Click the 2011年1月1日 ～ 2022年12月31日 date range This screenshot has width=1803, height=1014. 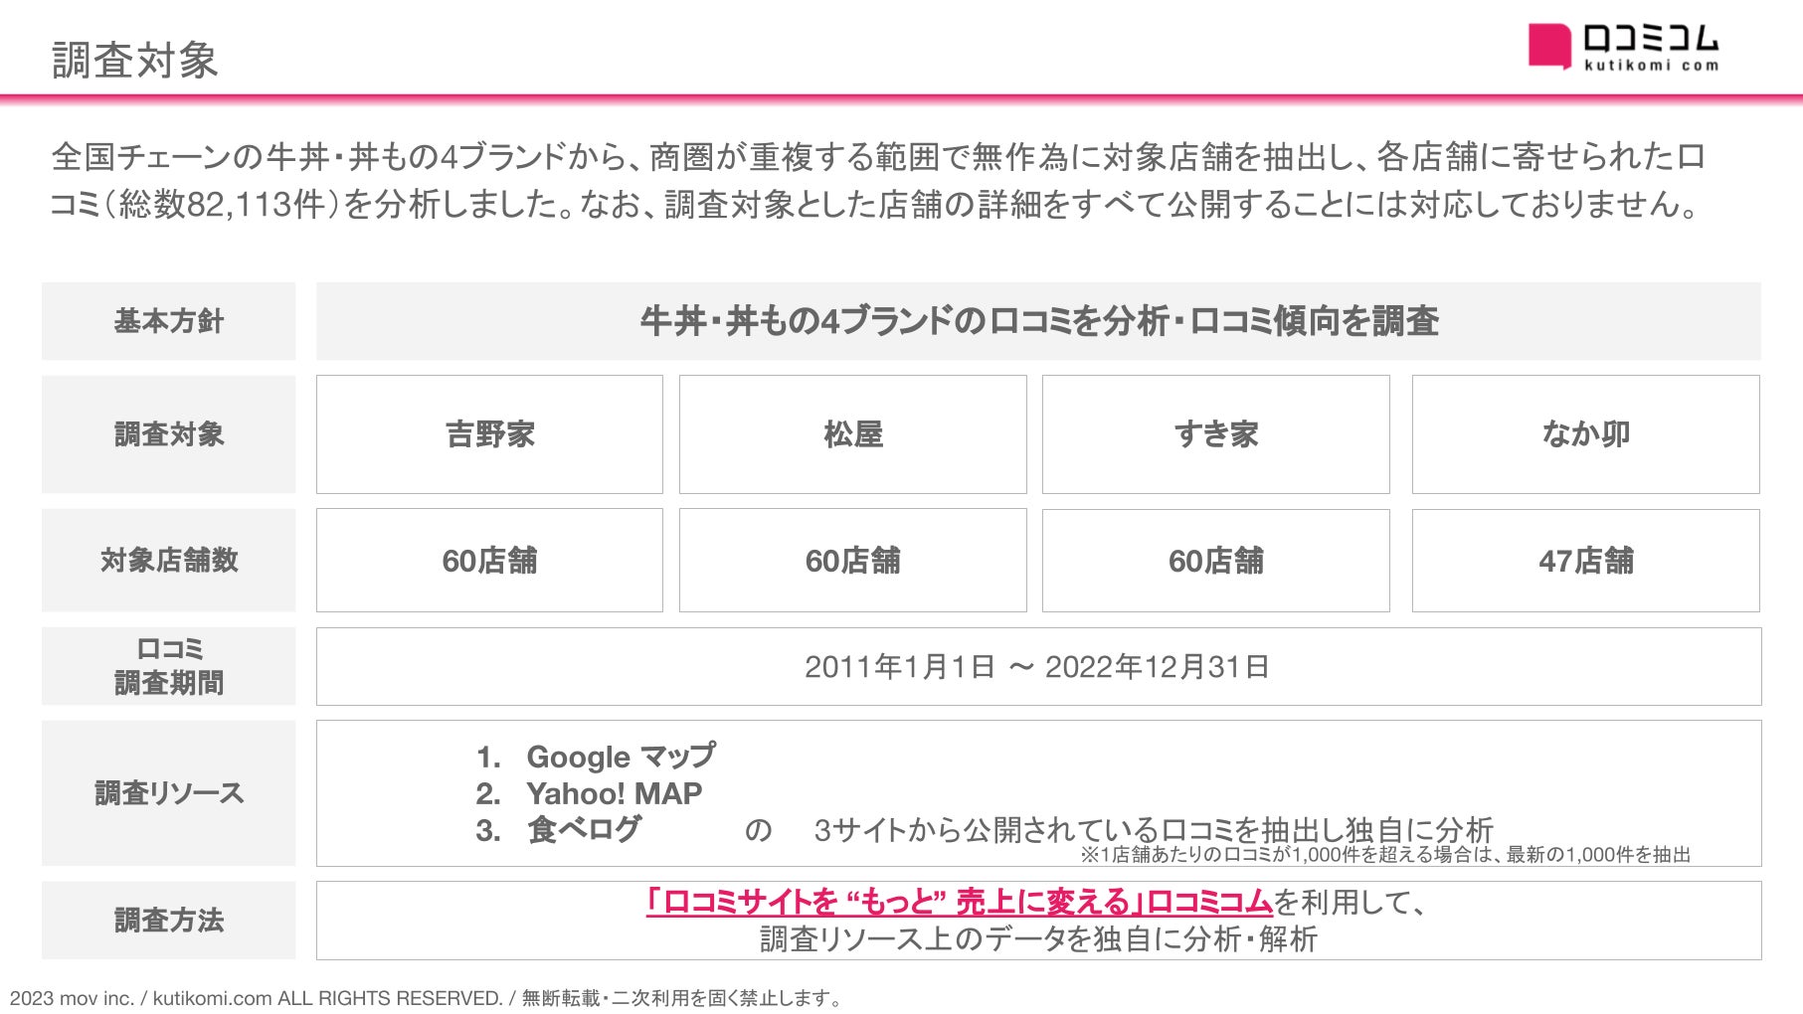pyautogui.click(x=1037, y=667)
